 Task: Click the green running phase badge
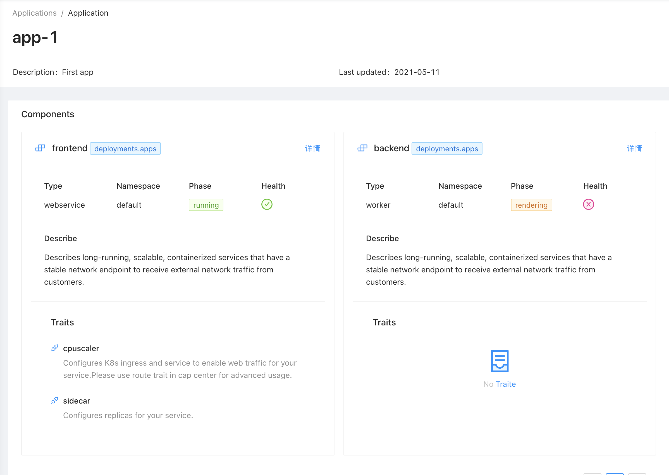pos(206,205)
